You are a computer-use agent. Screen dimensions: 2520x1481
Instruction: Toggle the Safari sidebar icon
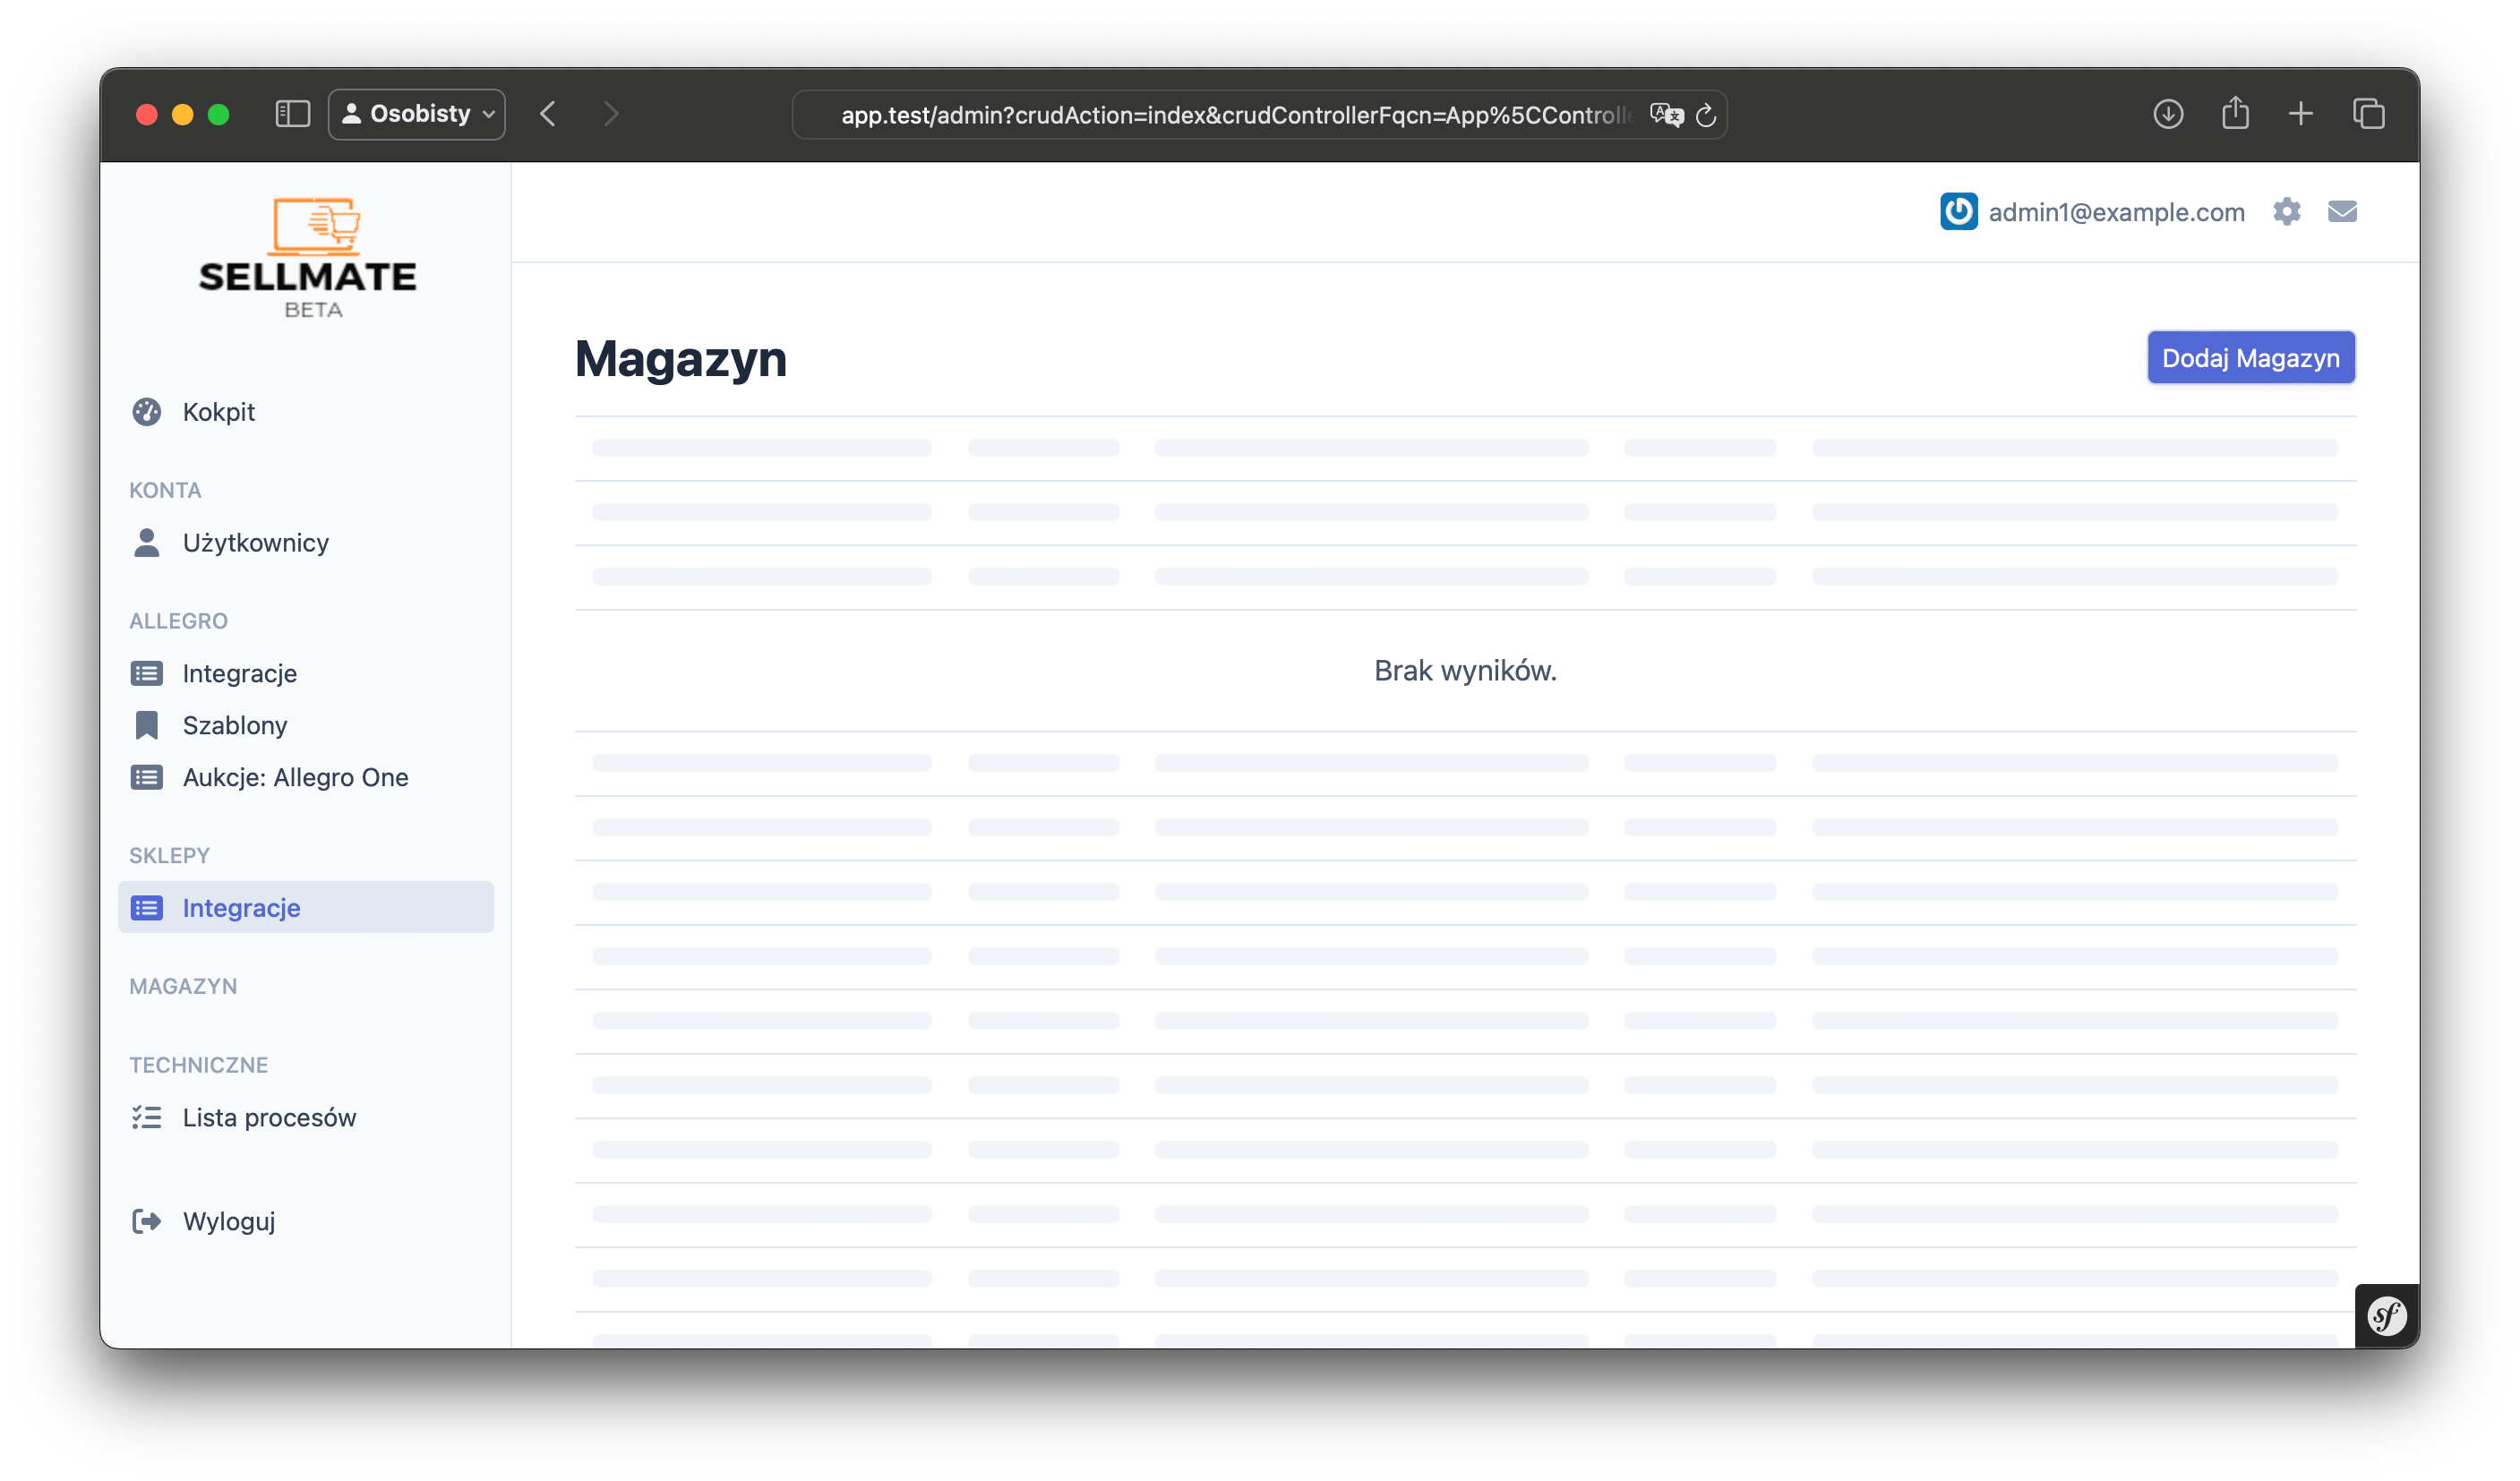(x=293, y=114)
